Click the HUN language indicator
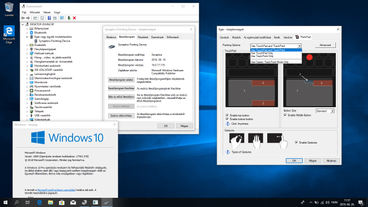Image resolution: width=368 pixels, height=207 pixels. pyautogui.click(x=334, y=202)
